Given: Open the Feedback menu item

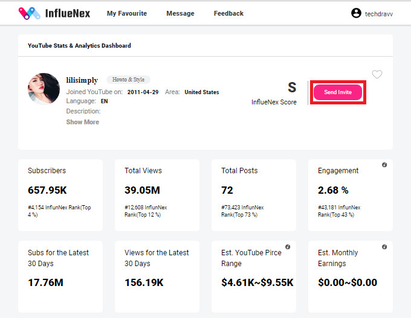Looking at the screenshot, I should click(228, 13).
